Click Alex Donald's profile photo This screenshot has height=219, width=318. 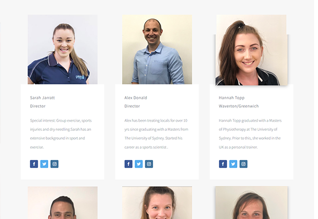point(157,50)
